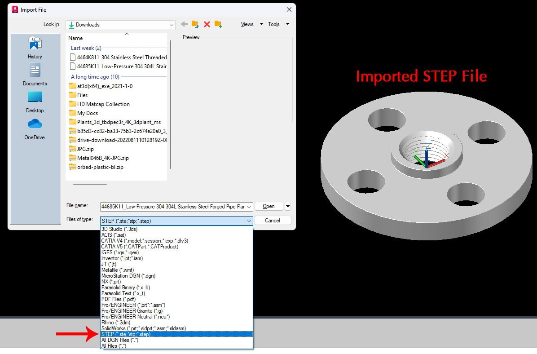The width and height of the screenshot is (537, 354).
Task: Choose SolidWorks file type option
Action: pos(176,328)
